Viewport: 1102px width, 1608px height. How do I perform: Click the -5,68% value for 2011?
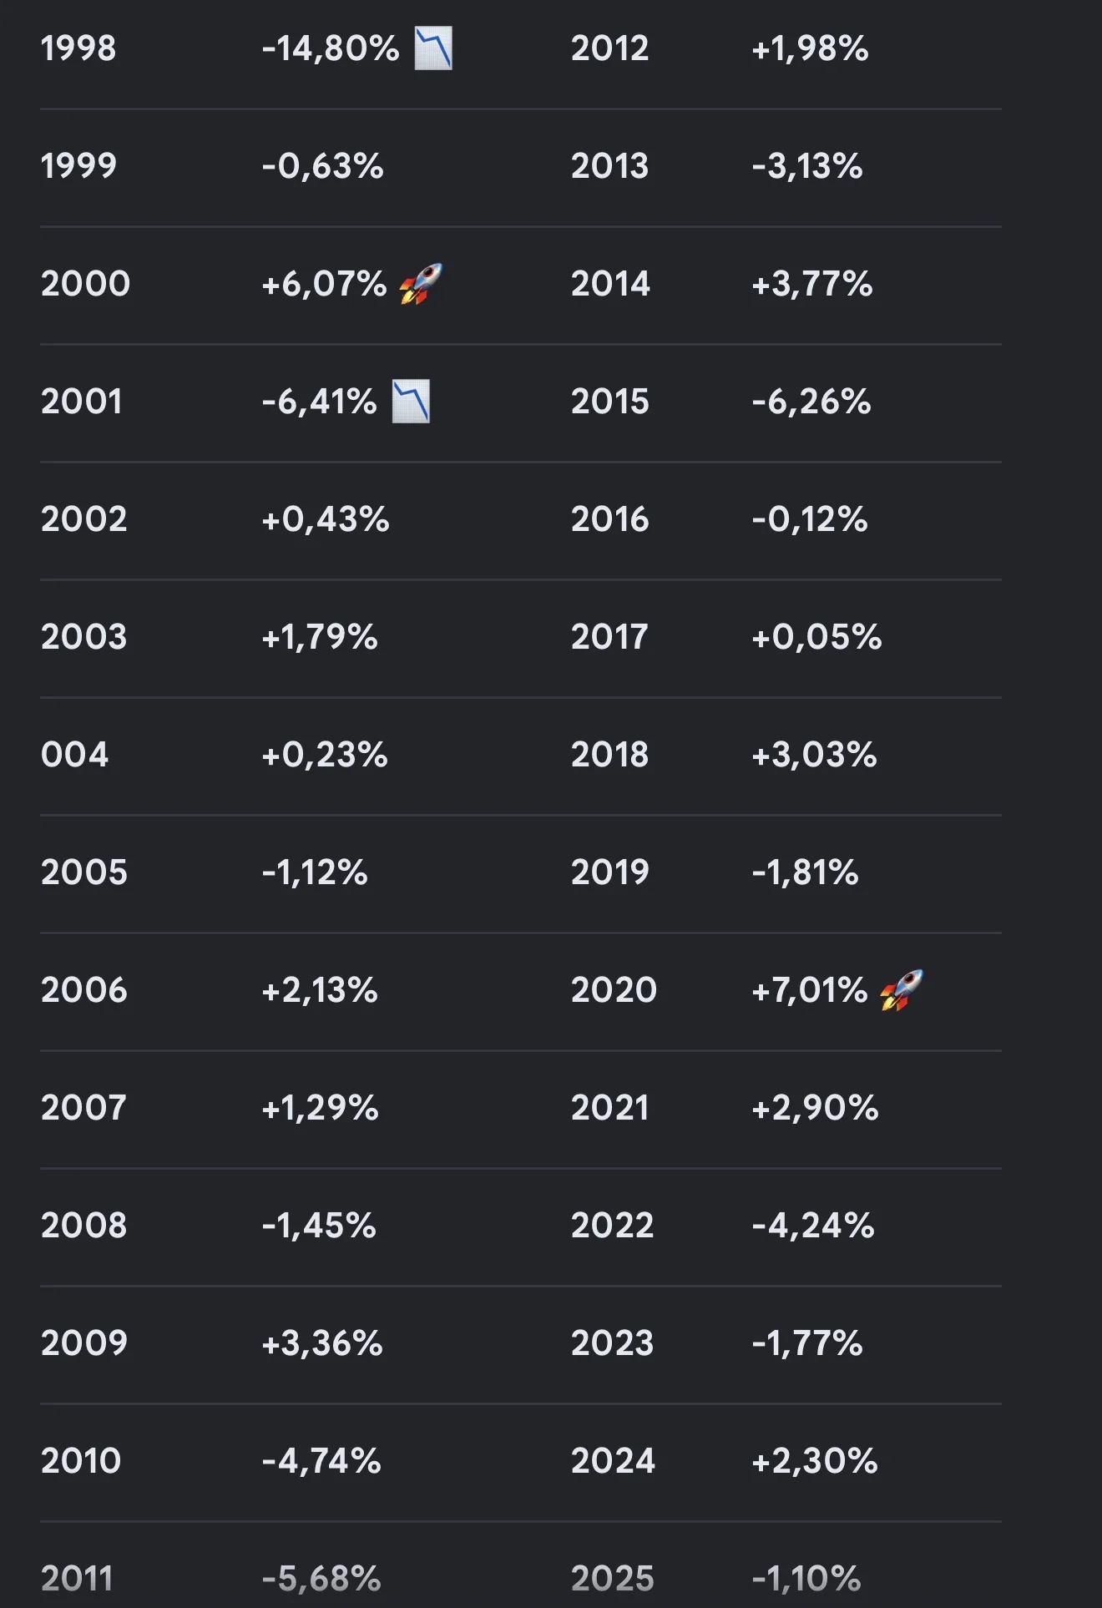pyautogui.click(x=321, y=1579)
